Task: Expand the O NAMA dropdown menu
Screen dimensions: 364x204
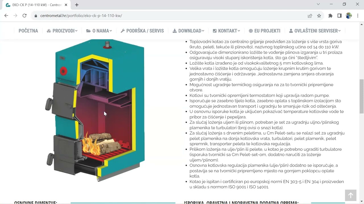Action: [99, 31]
